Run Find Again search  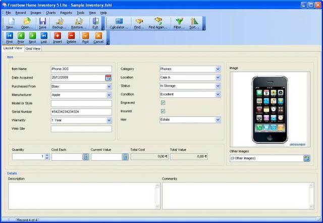[x=158, y=23]
